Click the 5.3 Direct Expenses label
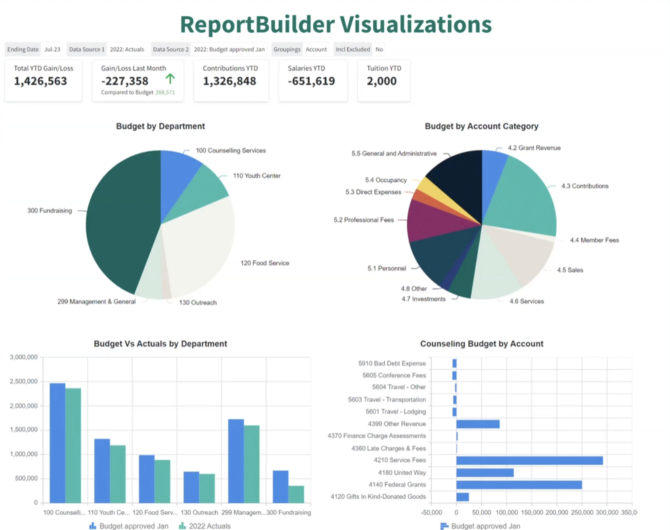 click(373, 192)
